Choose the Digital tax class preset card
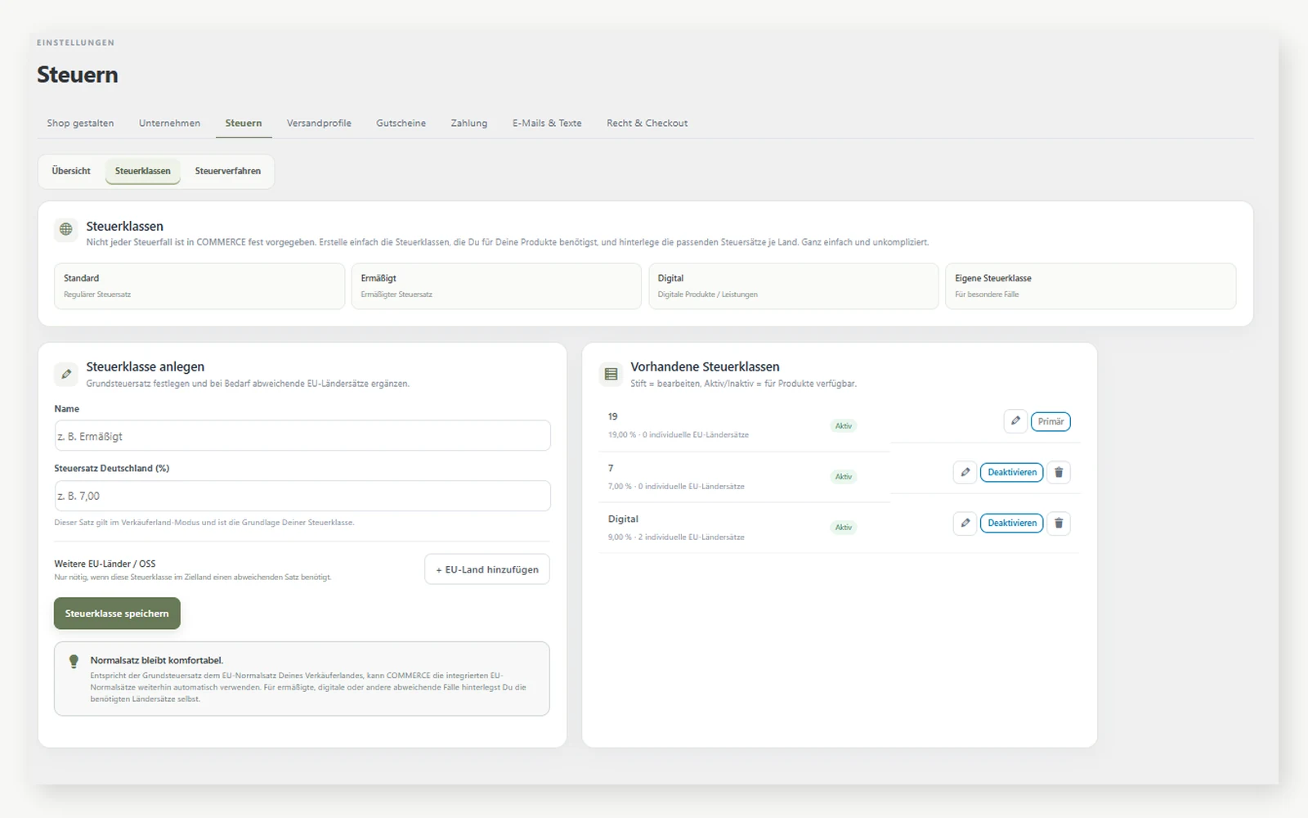This screenshot has width=1308, height=818. (793, 285)
